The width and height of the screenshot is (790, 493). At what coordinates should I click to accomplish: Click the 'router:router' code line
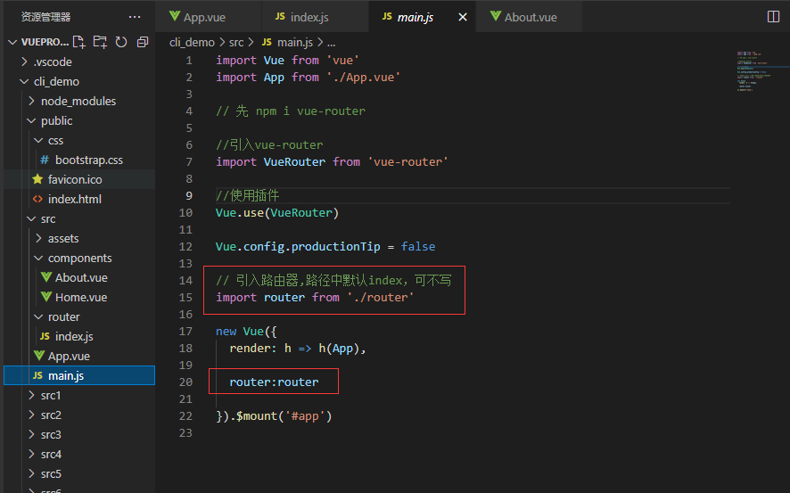274,382
